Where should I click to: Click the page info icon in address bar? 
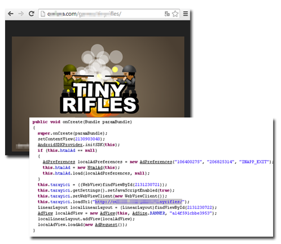click(43, 14)
